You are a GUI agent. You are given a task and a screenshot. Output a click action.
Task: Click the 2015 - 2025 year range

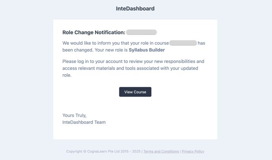pos(130,151)
